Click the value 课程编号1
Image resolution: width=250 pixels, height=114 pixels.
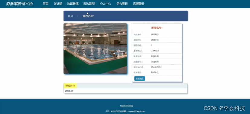tap(155, 34)
